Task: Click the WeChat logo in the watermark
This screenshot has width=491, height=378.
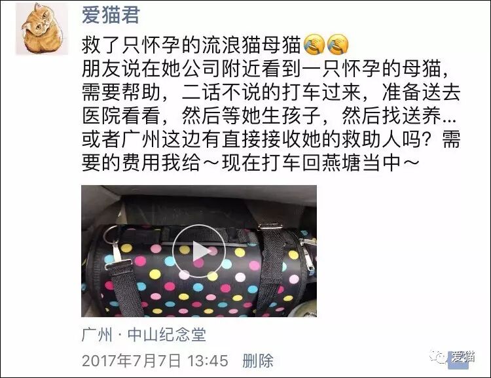Action: (438, 356)
